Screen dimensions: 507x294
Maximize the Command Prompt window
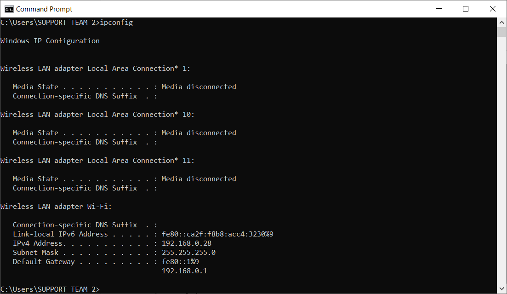click(465, 9)
